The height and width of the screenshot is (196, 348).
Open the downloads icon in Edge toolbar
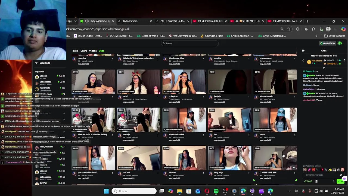321,29
